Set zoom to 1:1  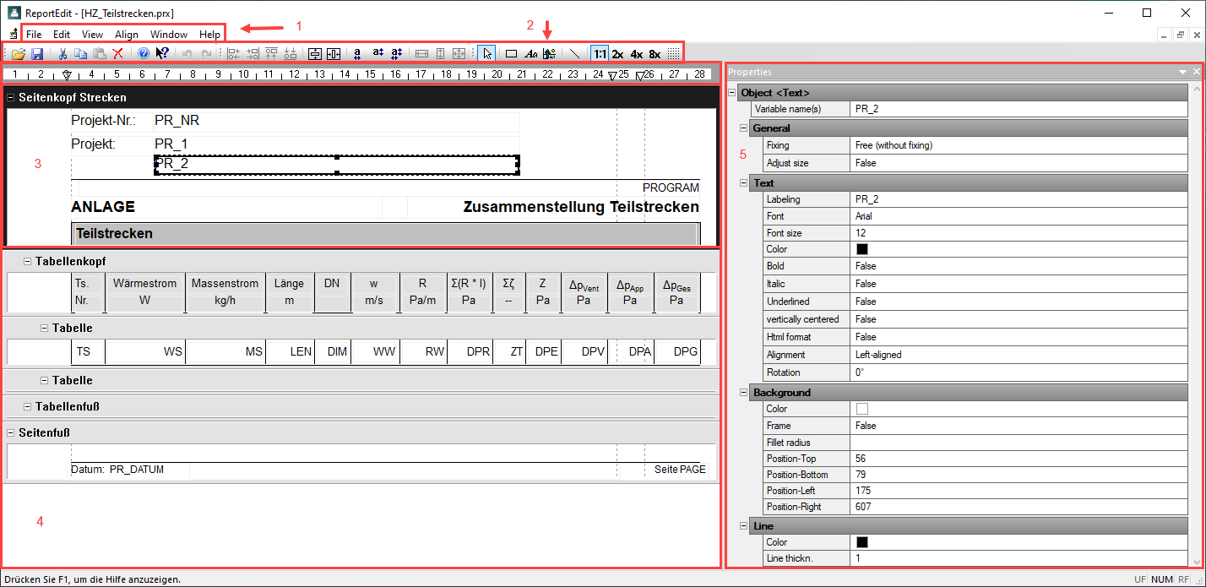[600, 53]
